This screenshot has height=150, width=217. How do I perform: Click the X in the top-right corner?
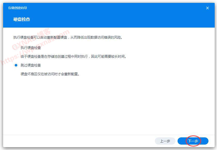(207, 8)
